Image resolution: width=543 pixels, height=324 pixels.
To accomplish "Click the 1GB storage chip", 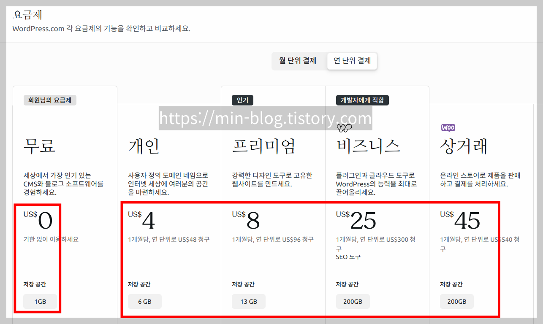I will coord(41,302).
